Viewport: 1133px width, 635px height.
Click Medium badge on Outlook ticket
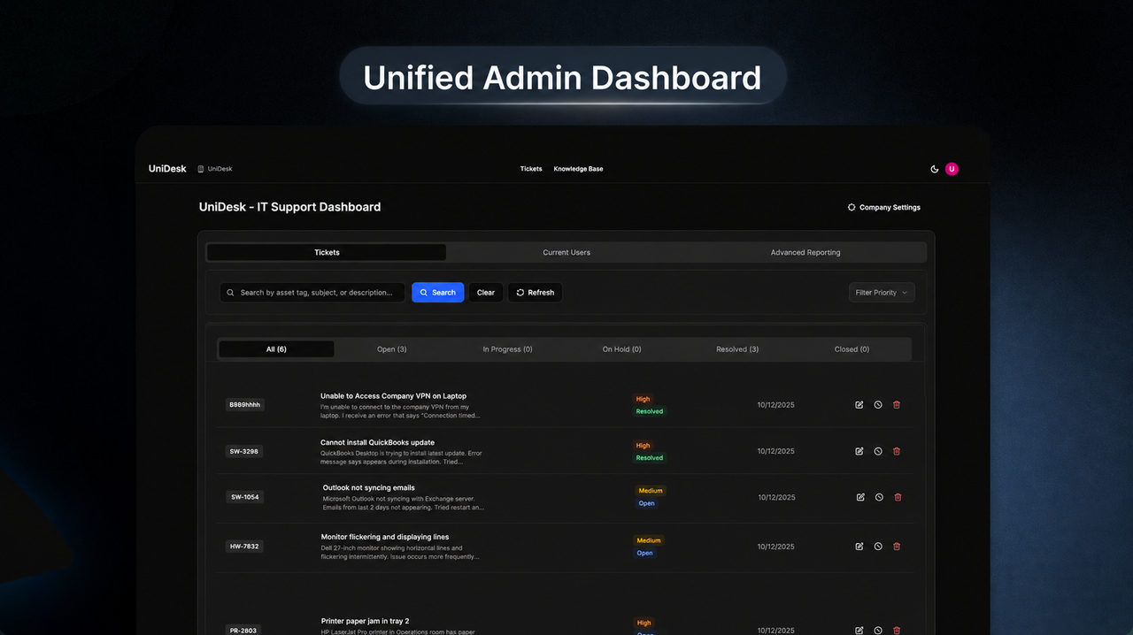[651, 491]
